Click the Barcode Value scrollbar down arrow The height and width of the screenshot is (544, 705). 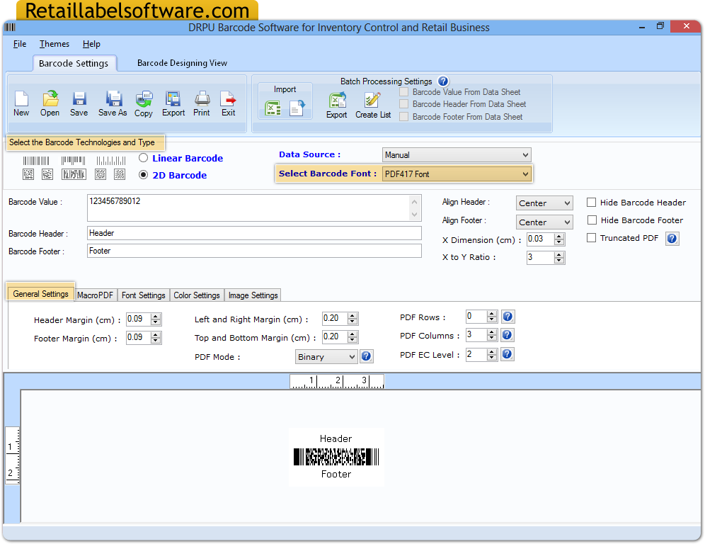(415, 214)
